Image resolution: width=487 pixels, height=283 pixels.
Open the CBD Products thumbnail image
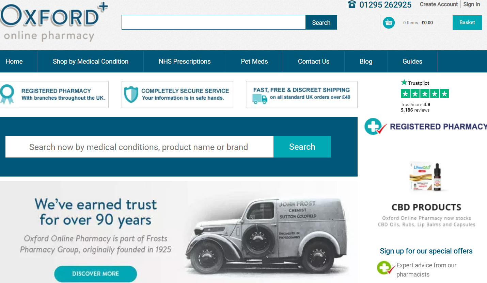tap(427, 177)
